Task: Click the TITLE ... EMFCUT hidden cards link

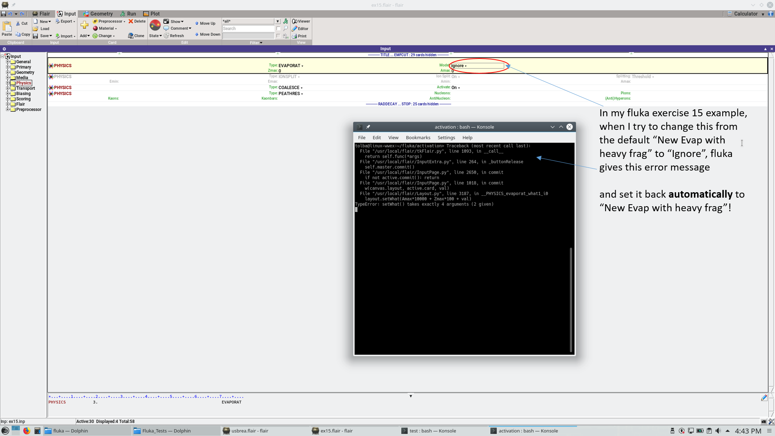Action: point(408,55)
